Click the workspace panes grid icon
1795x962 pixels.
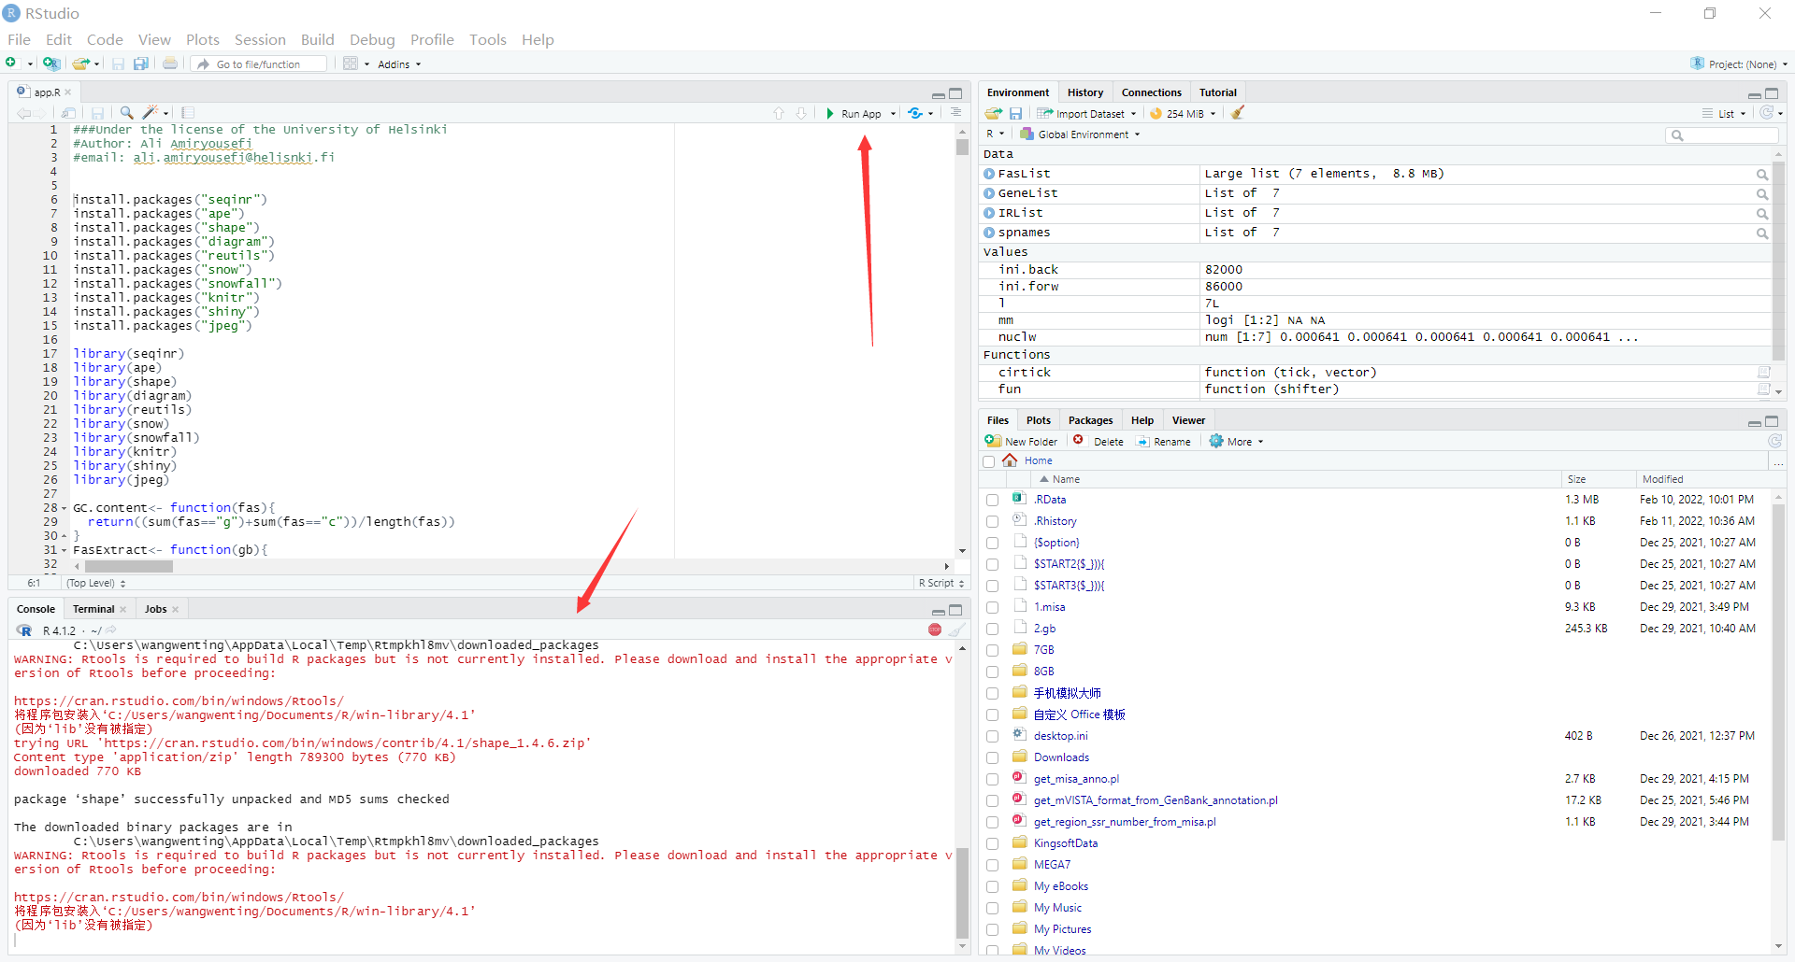coord(351,64)
